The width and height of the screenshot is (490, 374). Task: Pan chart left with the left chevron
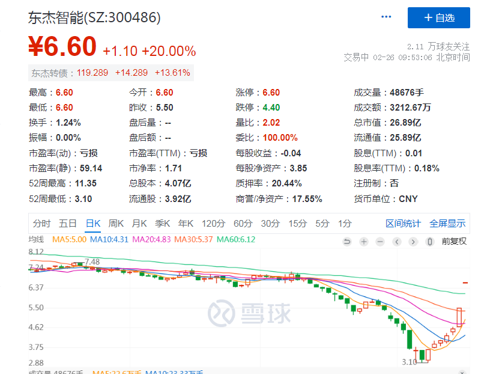(x=397, y=242)
